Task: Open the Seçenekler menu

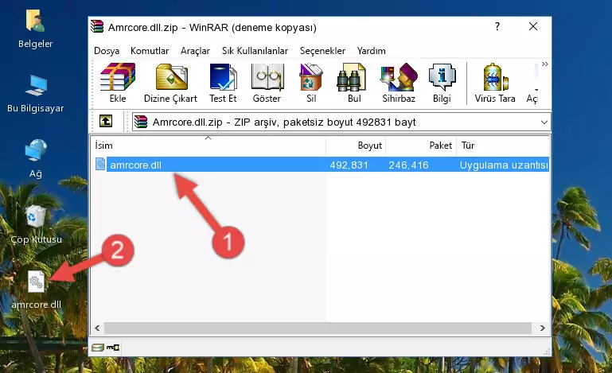Action: coord(322,51)
